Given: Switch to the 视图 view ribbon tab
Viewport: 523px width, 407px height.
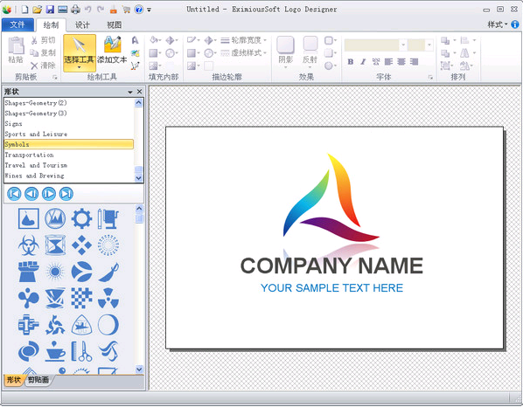Looking at the screenshot, I should coord(114,25).
